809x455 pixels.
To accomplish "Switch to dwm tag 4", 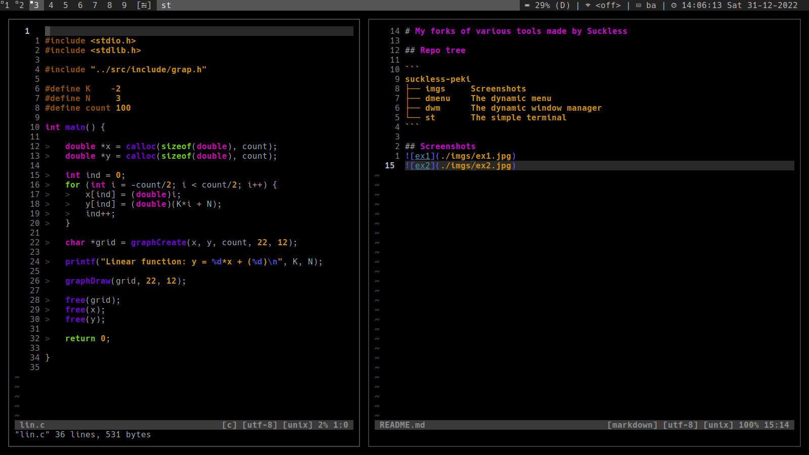I will (51, 5).
